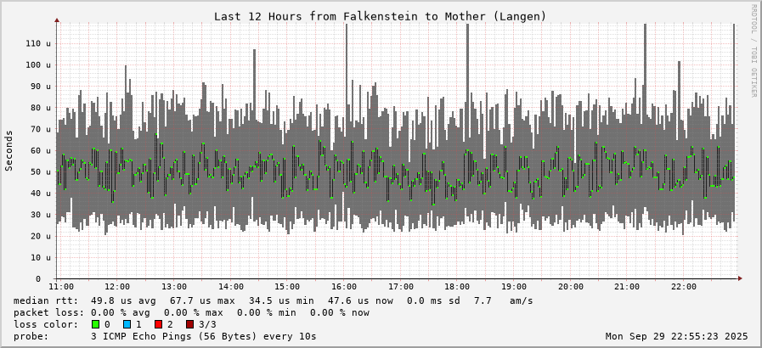Click the blue loss color swatch labeled 1
The height and width of the screenshot is (348, 762).
pos(126,324)
